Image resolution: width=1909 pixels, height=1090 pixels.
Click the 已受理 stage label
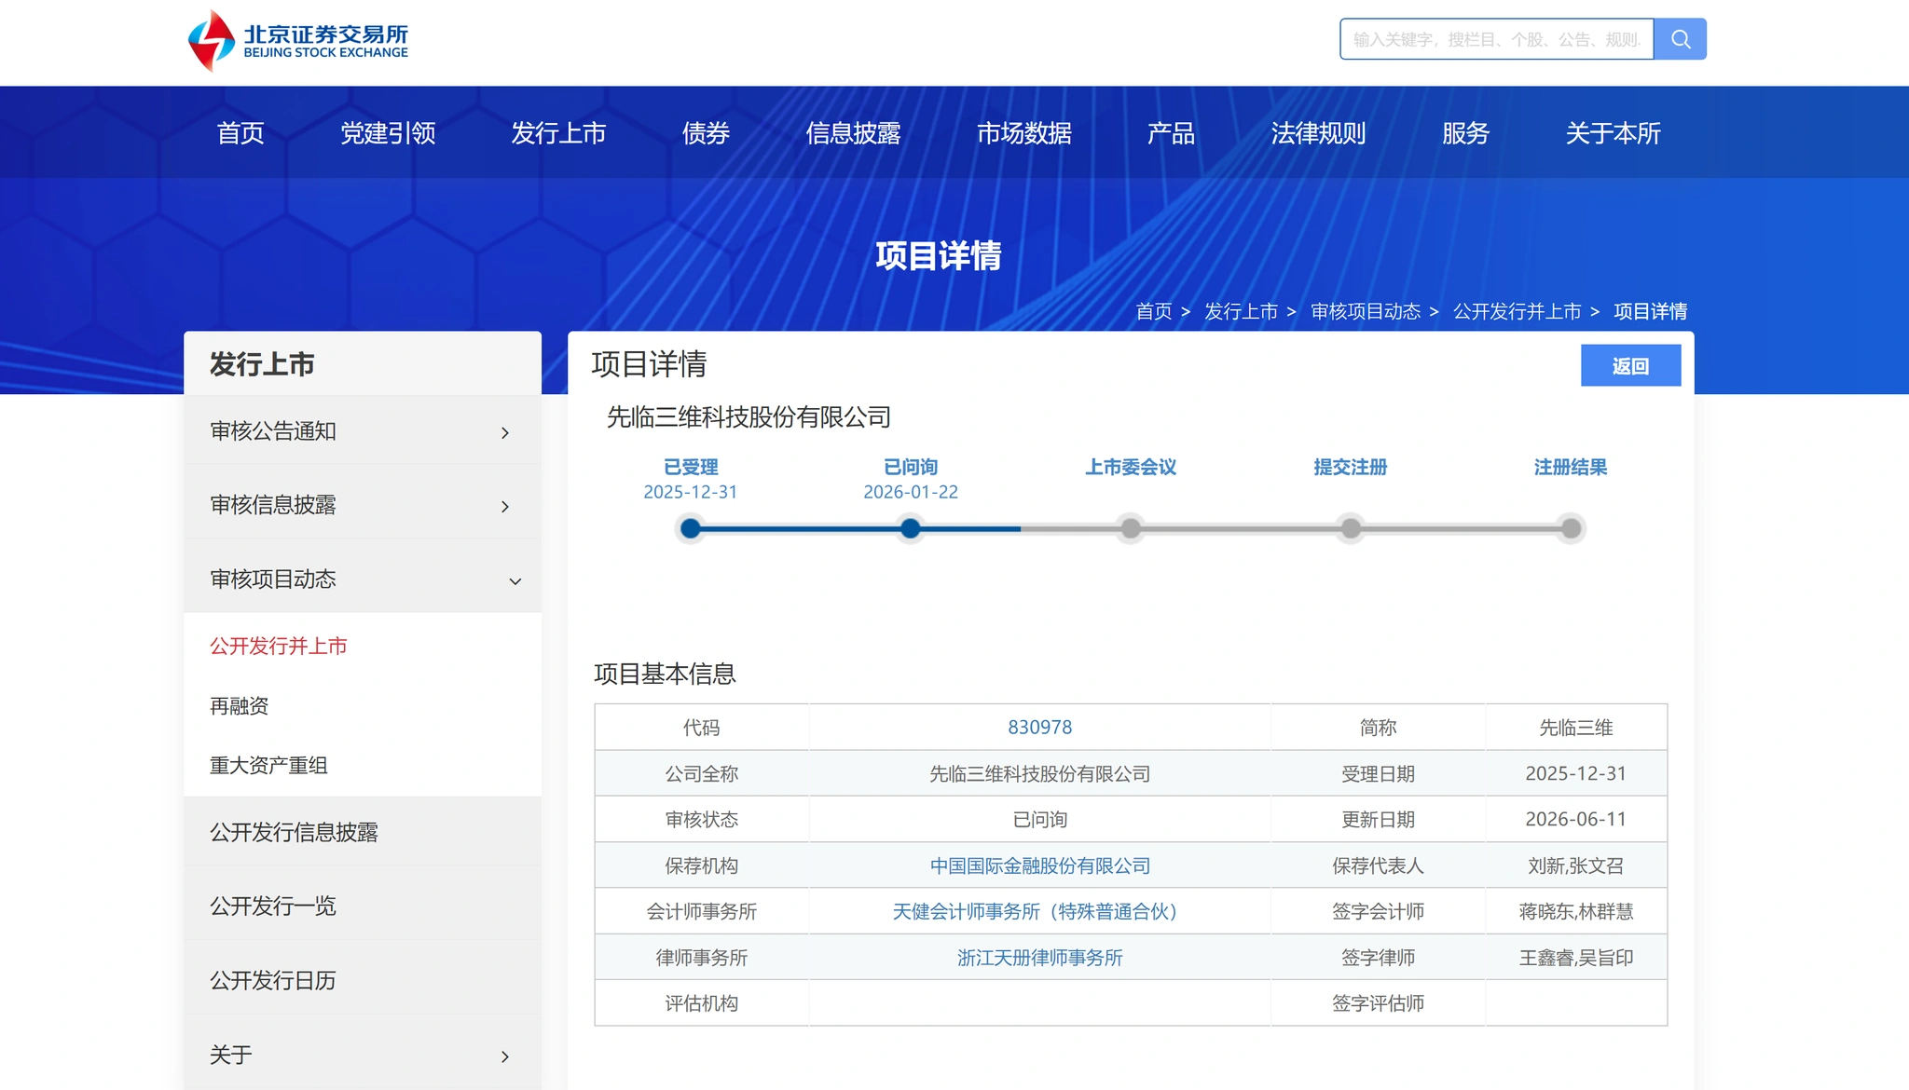(691, 467)
